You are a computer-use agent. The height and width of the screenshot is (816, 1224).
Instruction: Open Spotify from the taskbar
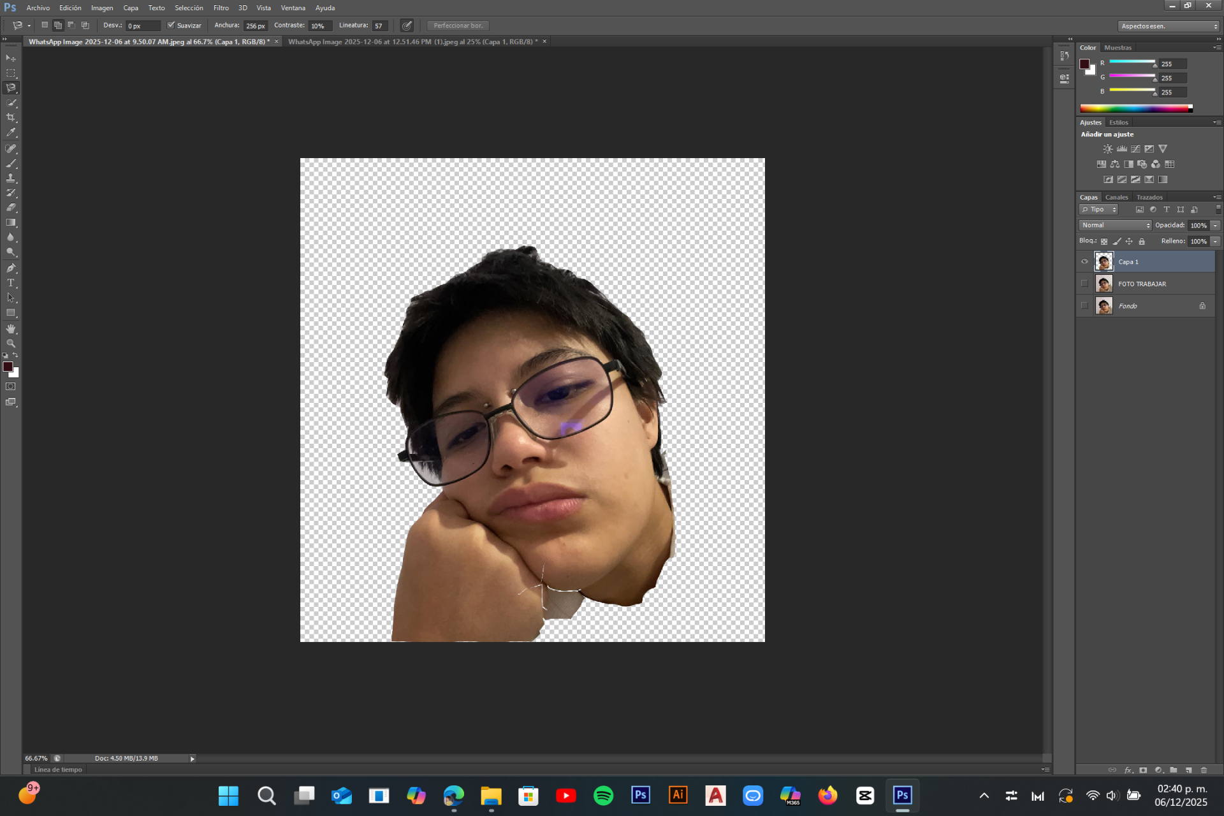click(x=603, y=795)
